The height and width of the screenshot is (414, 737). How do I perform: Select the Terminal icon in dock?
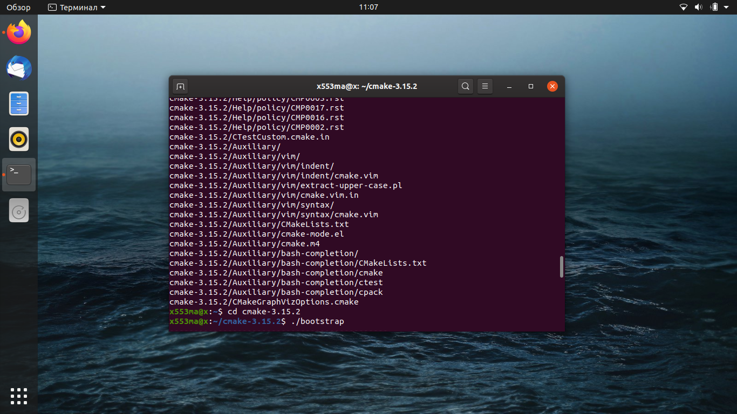pyautogui.click(x=19, y=175)
